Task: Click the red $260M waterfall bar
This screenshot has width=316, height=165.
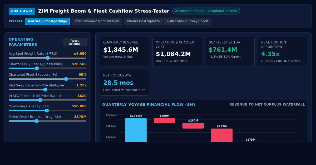Action: 193,126
